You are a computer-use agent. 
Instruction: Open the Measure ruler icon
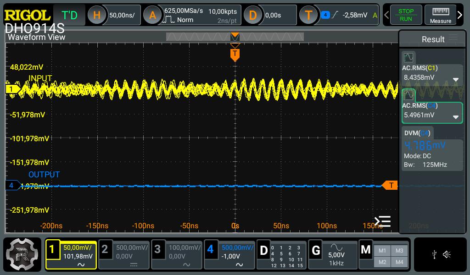click(x=440, y=15)
